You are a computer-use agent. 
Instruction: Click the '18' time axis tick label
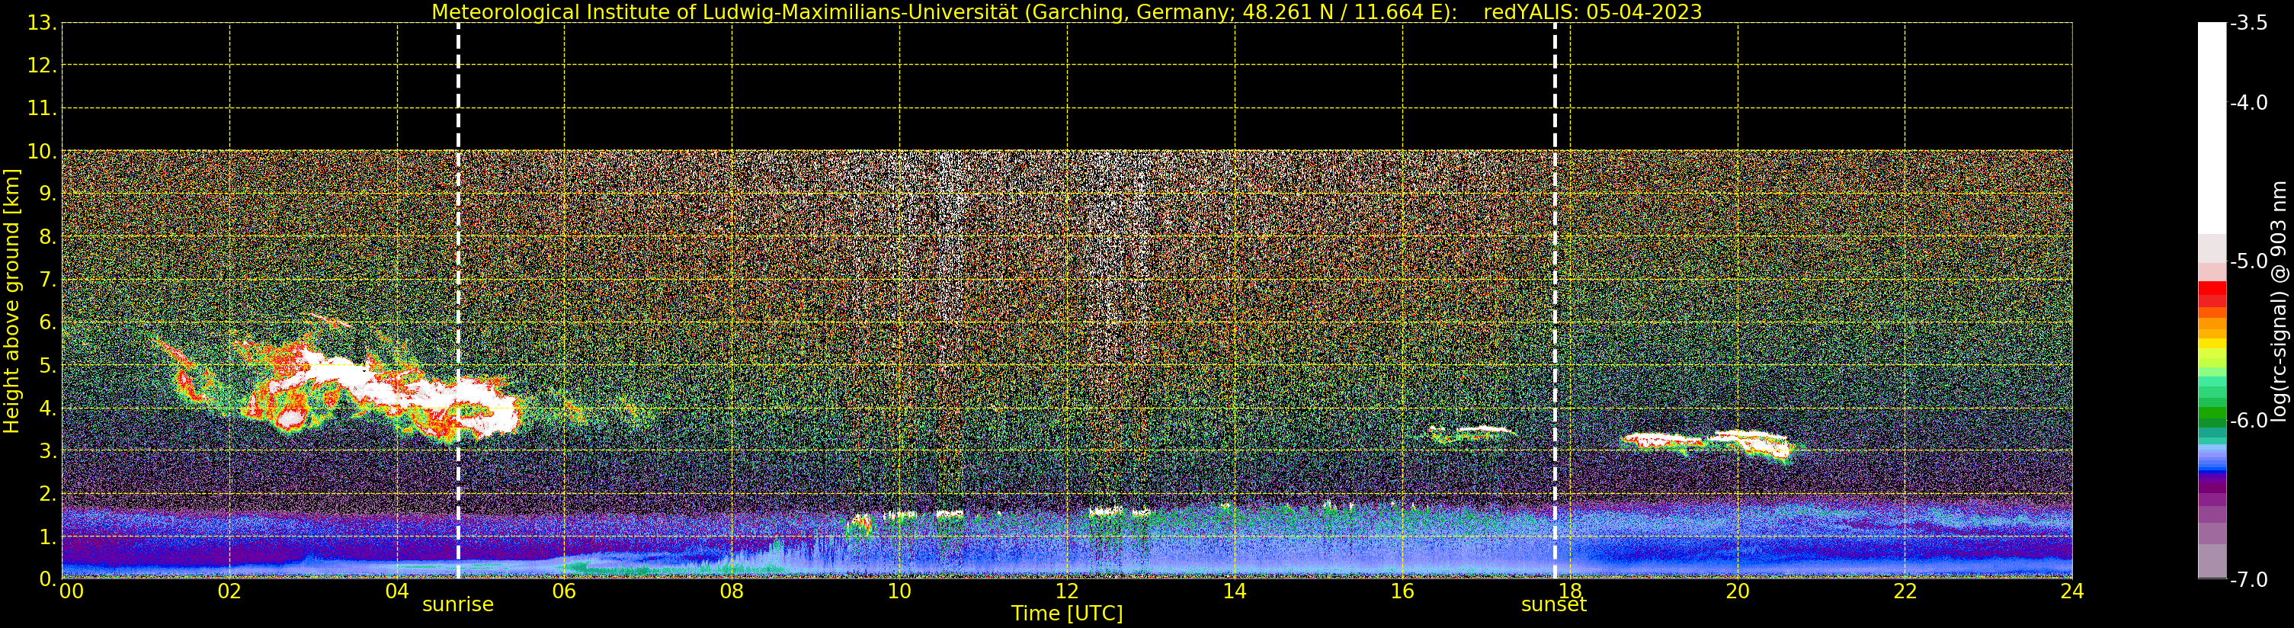(x=1570, y=591)
